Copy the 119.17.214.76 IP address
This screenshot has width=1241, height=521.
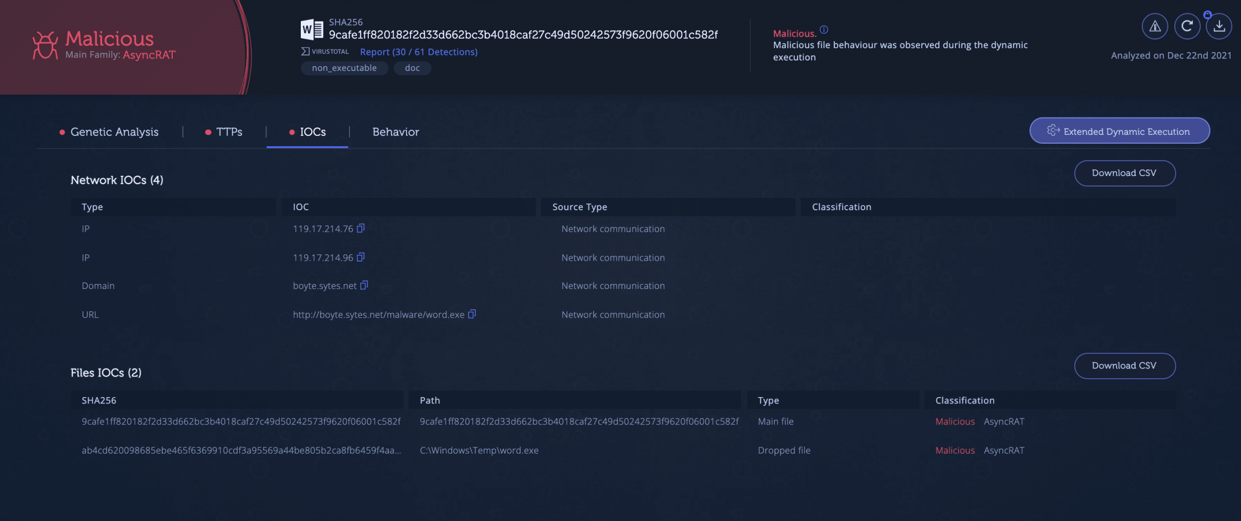point(361,228)
